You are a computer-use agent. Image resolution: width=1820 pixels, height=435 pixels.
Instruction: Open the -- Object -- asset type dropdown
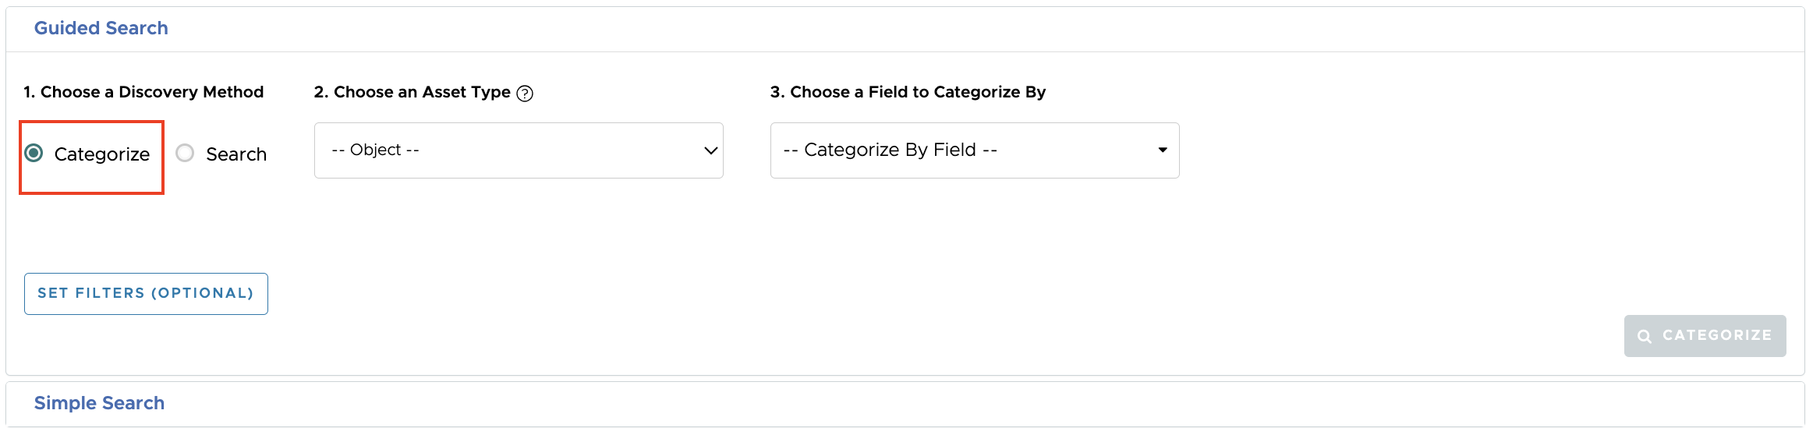coord(518,150)
